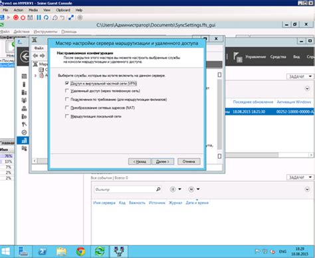This screenshot has height=258, width=315.
Task: Click Server Manager's round back arrow
Action: 25,56
